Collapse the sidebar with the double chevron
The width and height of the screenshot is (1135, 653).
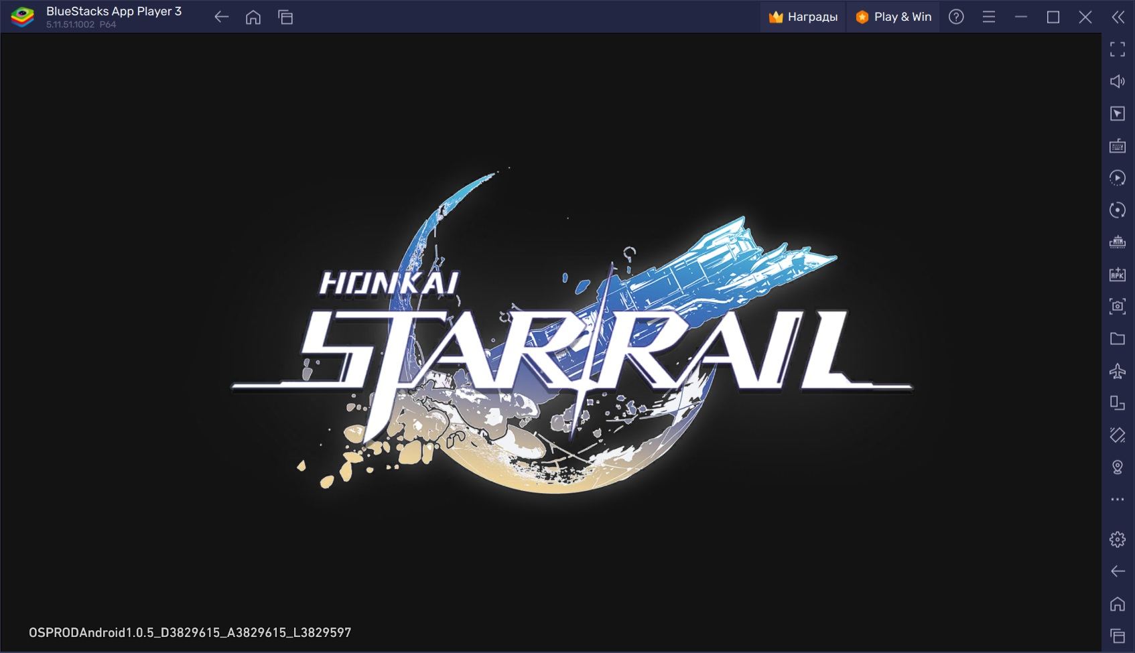point(1118,17)
